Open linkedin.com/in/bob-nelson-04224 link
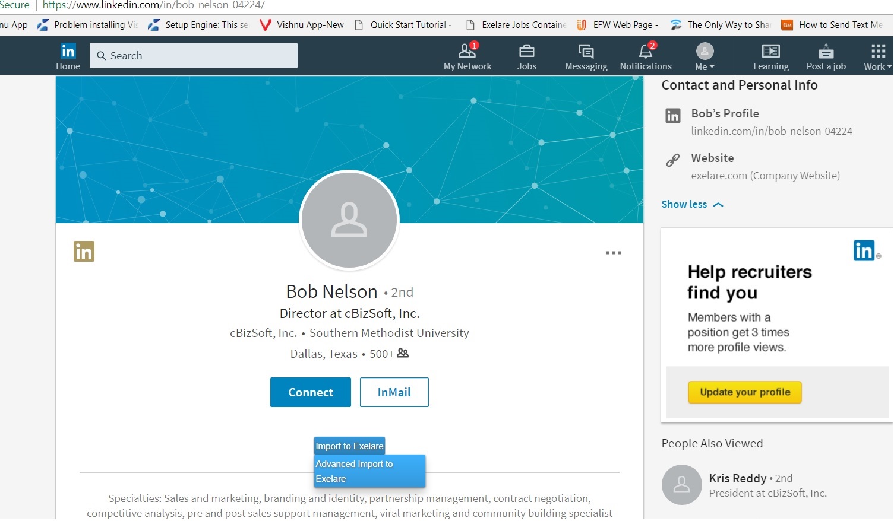The image size is (894, 521). pyautogui.click(x=772, y=131)
